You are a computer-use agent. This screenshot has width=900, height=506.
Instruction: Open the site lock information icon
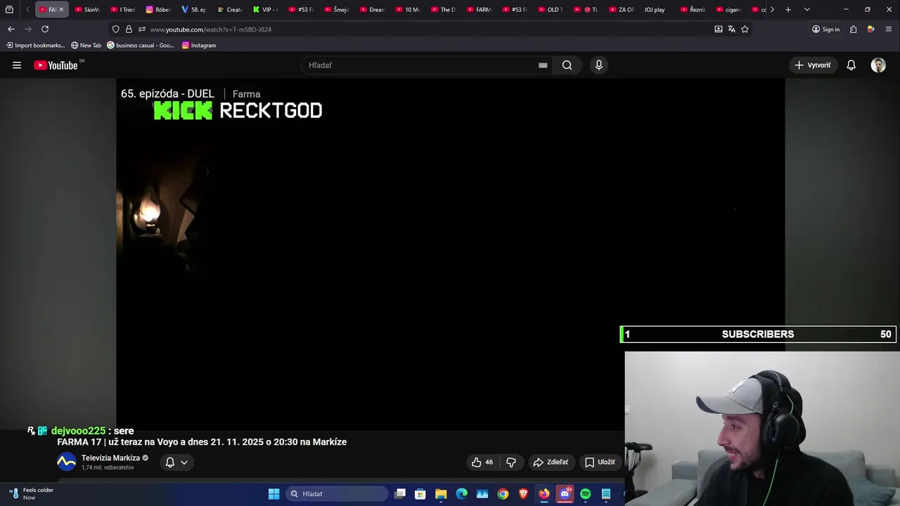pyautogui.click(x=129, y=29)
